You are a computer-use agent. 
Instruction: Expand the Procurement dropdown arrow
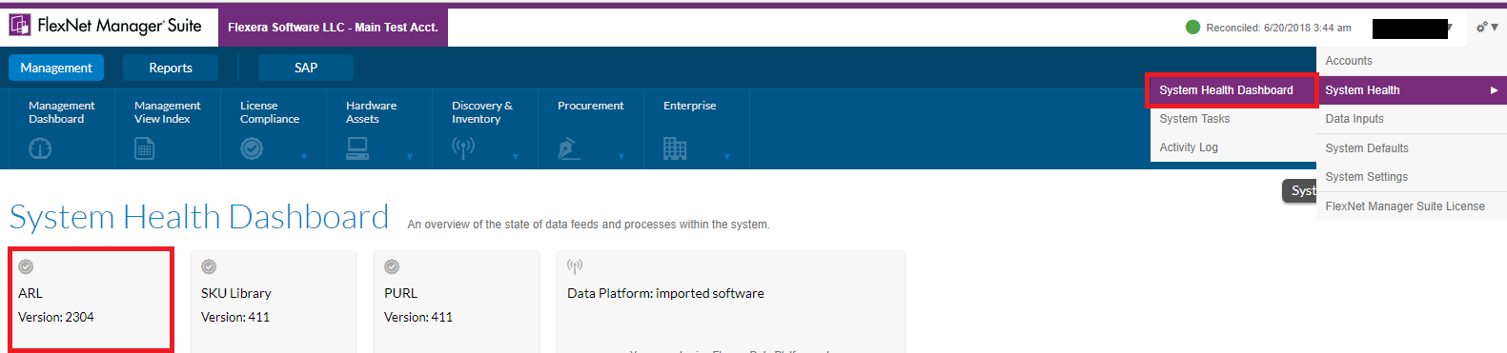click(621, 156)
